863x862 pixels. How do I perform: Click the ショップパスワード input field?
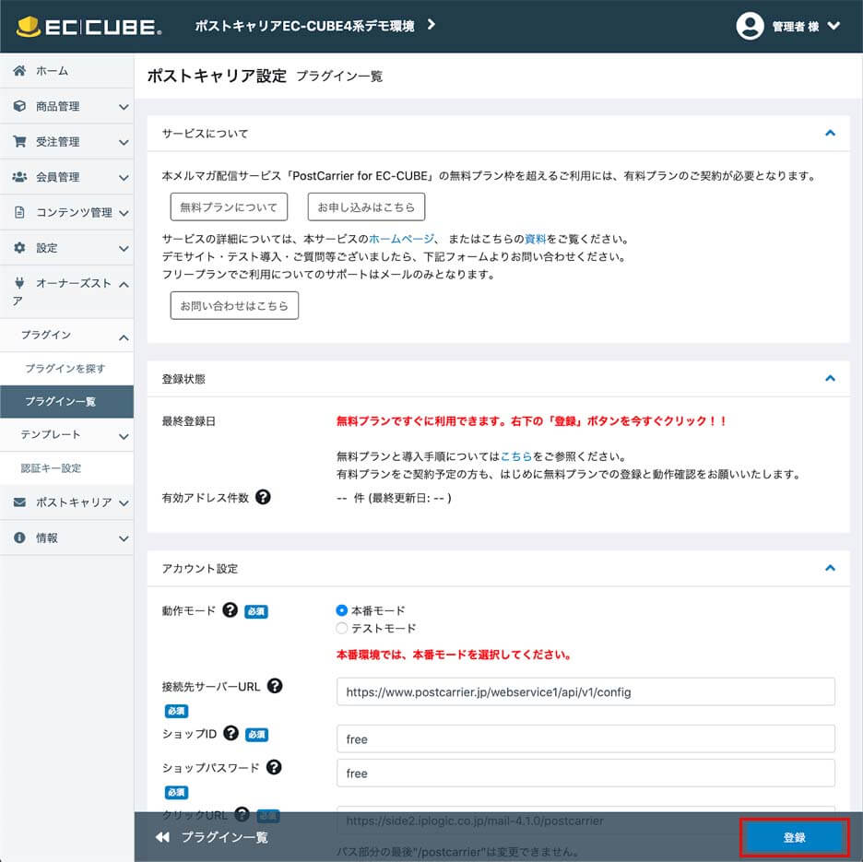pyautogui.click(x=585, y=773)
